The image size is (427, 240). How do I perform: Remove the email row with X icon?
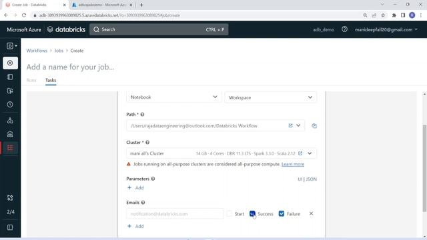point(311,213)
